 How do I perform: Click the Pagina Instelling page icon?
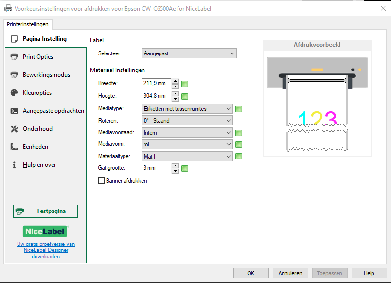[x=14, y=39]
